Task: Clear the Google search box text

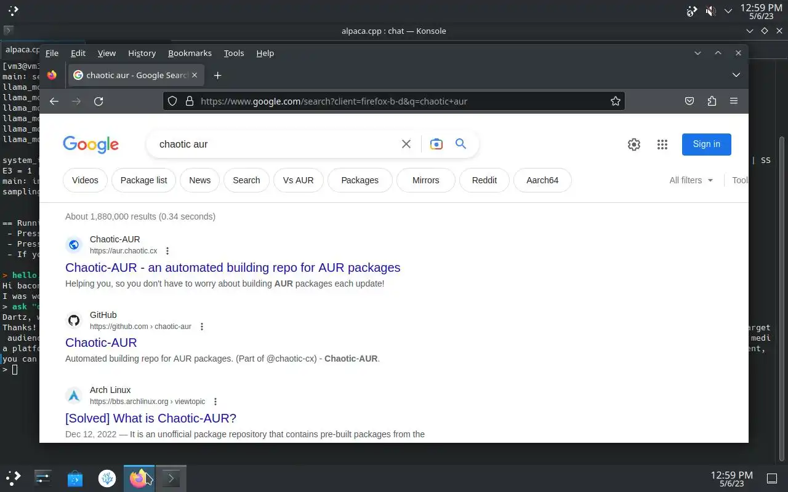Action: (406, 144)
